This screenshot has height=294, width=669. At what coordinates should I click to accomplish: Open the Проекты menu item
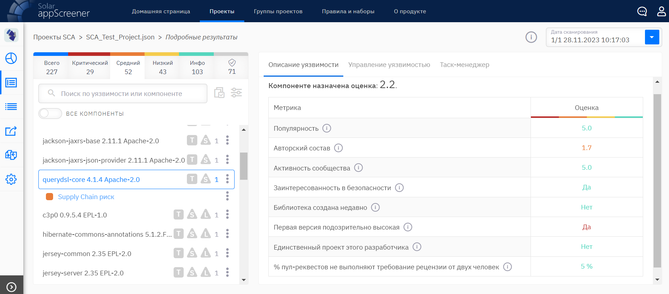(222, 11)
